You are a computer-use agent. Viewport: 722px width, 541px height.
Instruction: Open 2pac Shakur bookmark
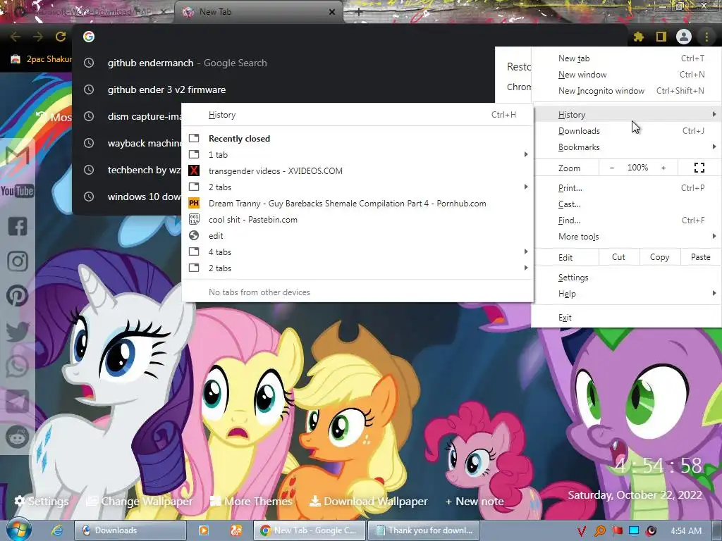pyautogui.click(x=40, y=59)
